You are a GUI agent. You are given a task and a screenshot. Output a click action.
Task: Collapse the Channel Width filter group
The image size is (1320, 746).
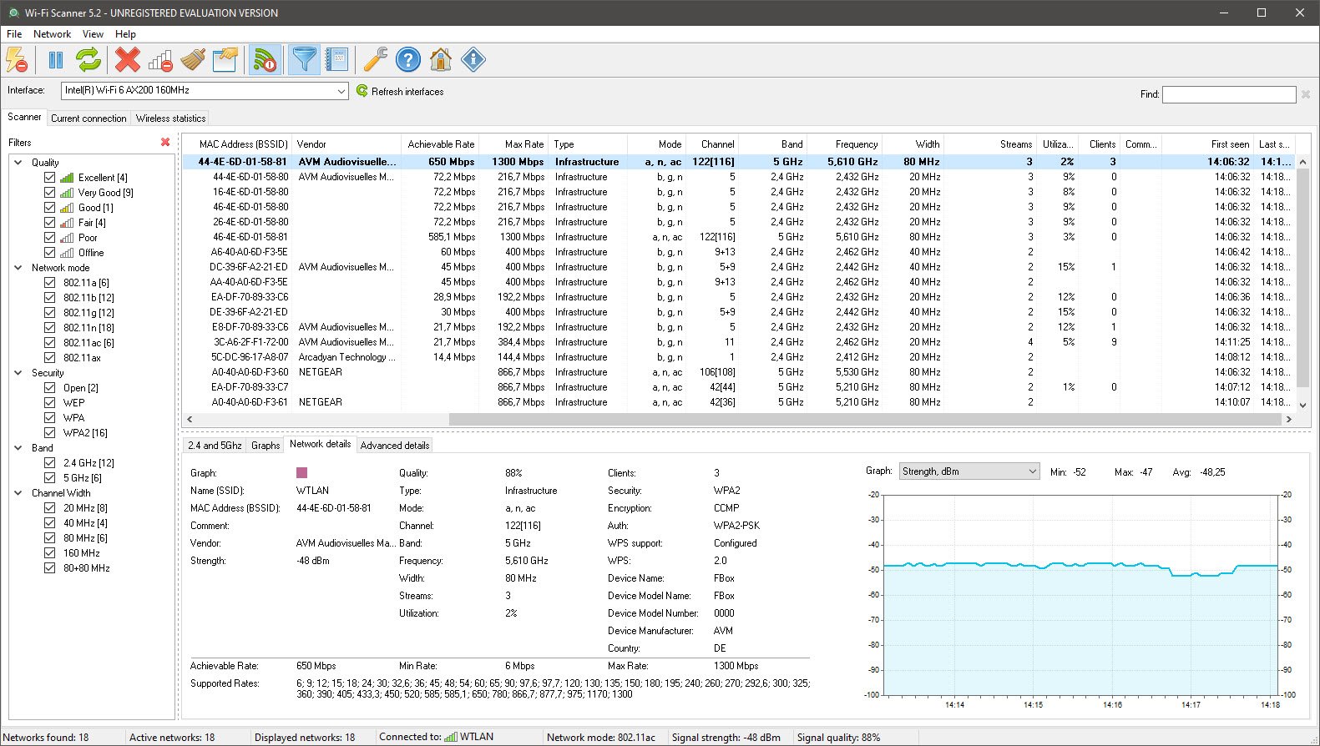tap(18, 493)
